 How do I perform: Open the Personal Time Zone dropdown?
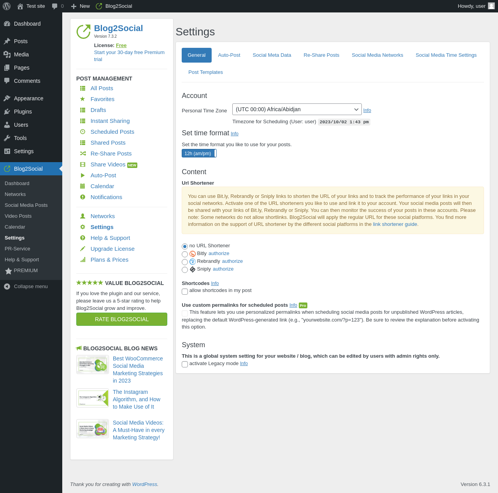point(297,109)
